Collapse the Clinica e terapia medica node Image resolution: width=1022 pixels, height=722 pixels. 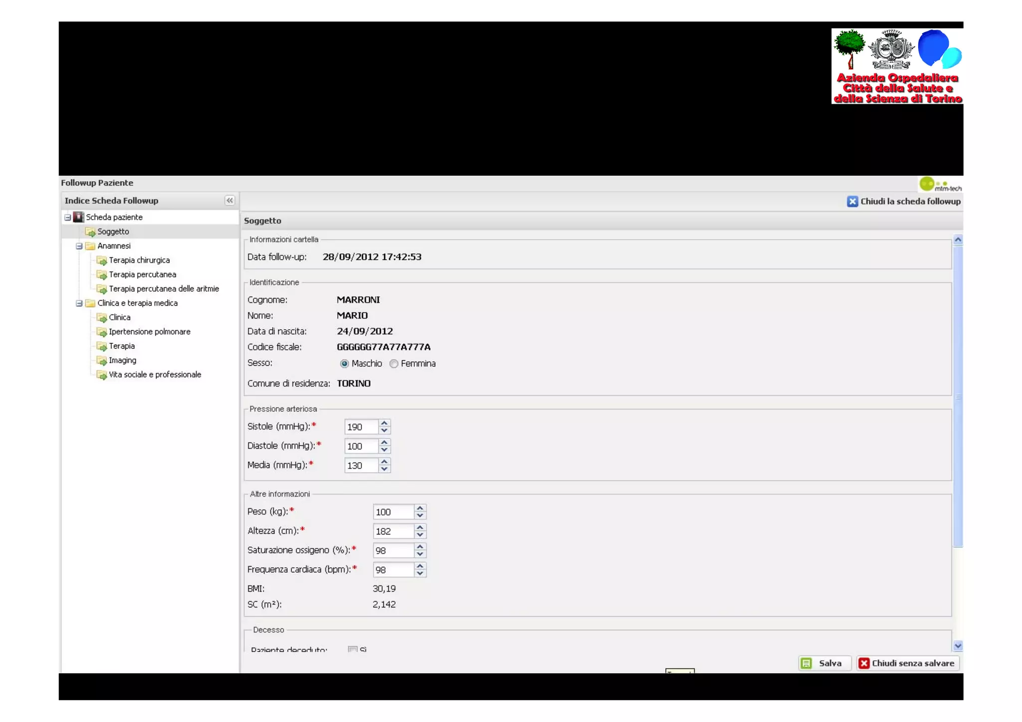[x=79, y=303]
